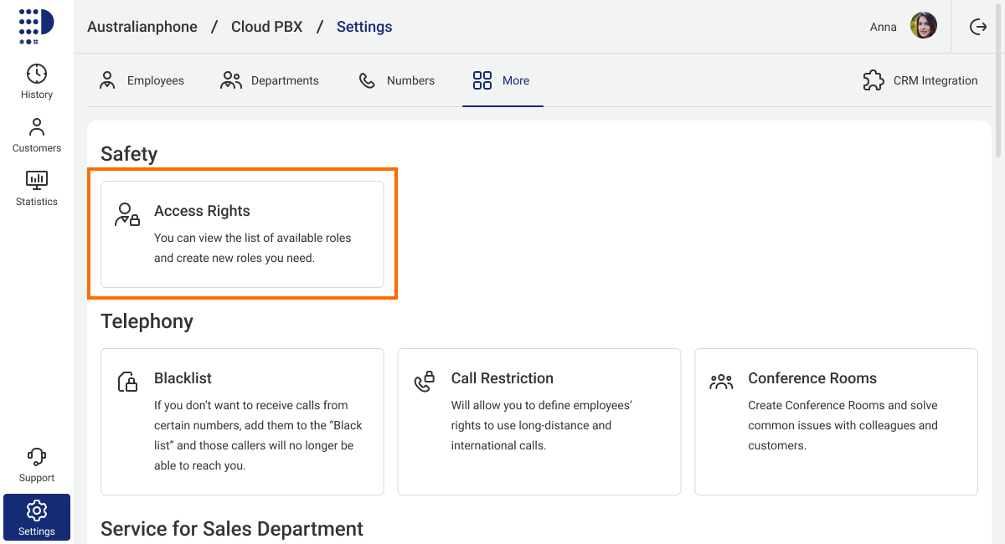Select the More tab
This screenshot has width=1005, height=544.
502,80
